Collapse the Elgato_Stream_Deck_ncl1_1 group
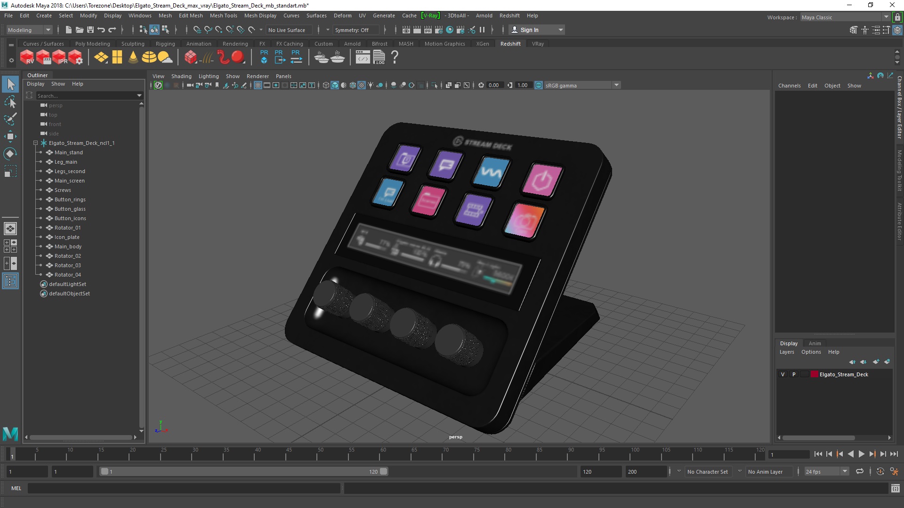Image resolution: width=904 pixels, height=508 pixels. point(35,143)
